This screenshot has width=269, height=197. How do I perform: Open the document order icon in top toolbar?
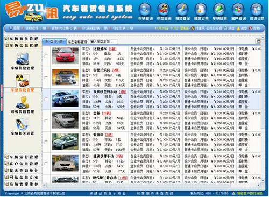(x=201, y=9)
